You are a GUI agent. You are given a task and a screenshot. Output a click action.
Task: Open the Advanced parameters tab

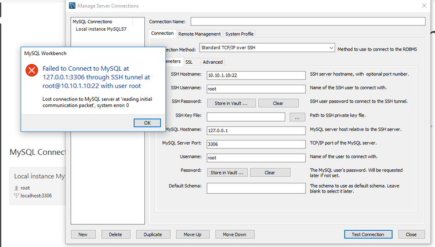click(x=212, y=61)
